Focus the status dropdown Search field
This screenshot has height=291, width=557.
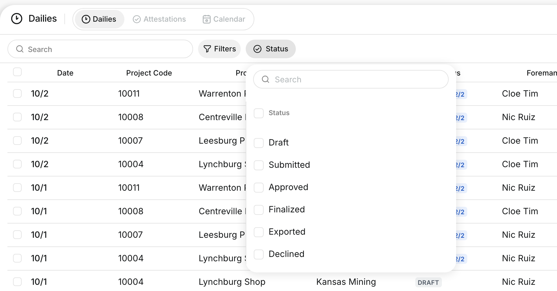point(351,79)
